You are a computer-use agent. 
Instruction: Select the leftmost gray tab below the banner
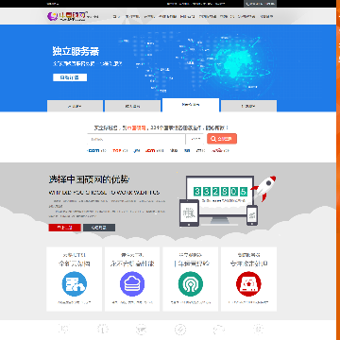point(75,106)
